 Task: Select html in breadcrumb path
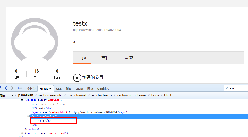(168, 95)
